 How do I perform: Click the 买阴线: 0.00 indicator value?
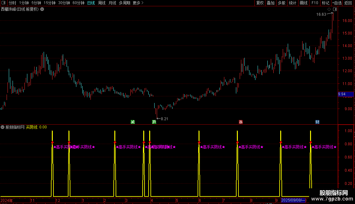tap(36, 127)
